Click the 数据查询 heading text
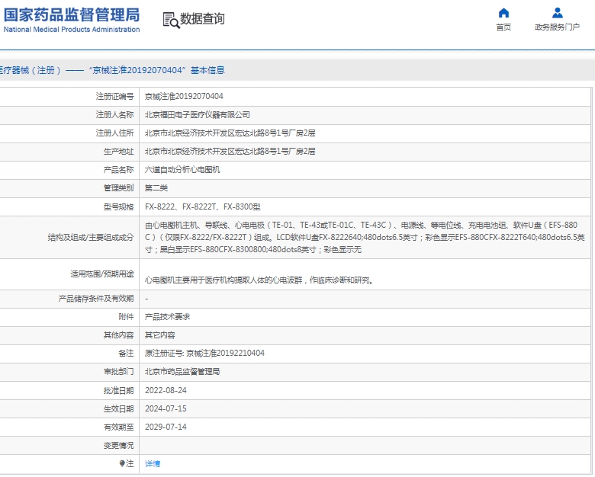The width and height of the screenshot is (595, 477). (x=202, y=18)
